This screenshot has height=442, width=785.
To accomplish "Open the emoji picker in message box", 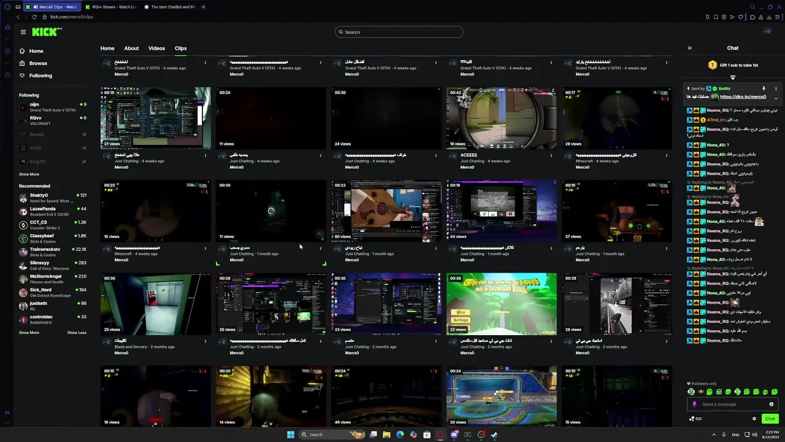I will pos(772,404).
